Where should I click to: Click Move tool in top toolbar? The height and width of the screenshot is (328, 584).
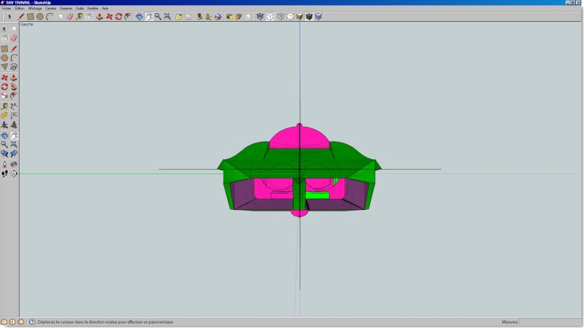(x=109, y=16)
